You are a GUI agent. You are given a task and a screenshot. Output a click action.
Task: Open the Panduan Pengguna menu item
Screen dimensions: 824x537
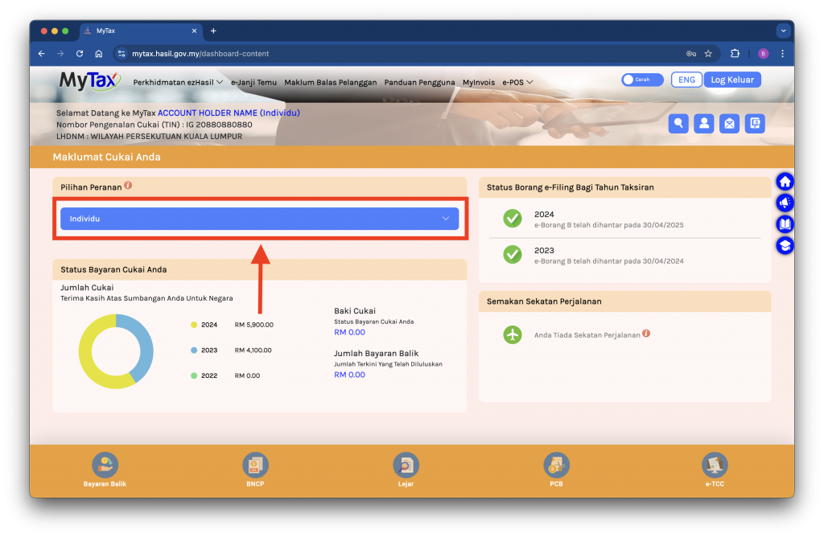click(x=419, y=82)
